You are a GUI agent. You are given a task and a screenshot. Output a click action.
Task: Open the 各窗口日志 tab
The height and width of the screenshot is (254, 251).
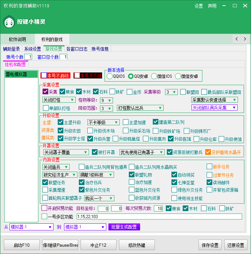coord(77,49)
